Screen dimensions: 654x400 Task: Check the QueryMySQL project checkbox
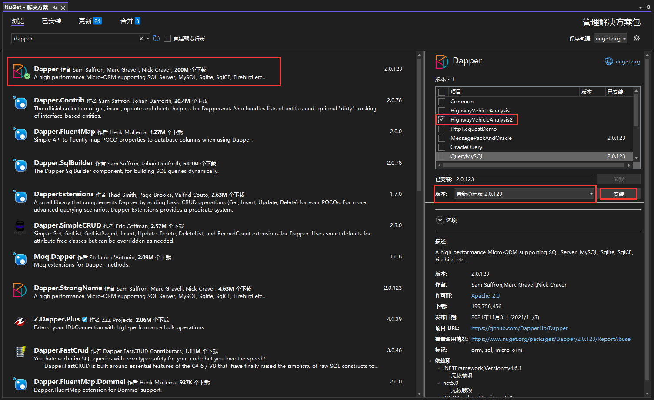(x=442, y=156)
